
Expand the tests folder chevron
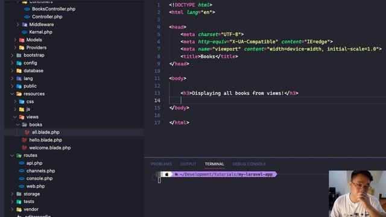(x=12, y=201)
